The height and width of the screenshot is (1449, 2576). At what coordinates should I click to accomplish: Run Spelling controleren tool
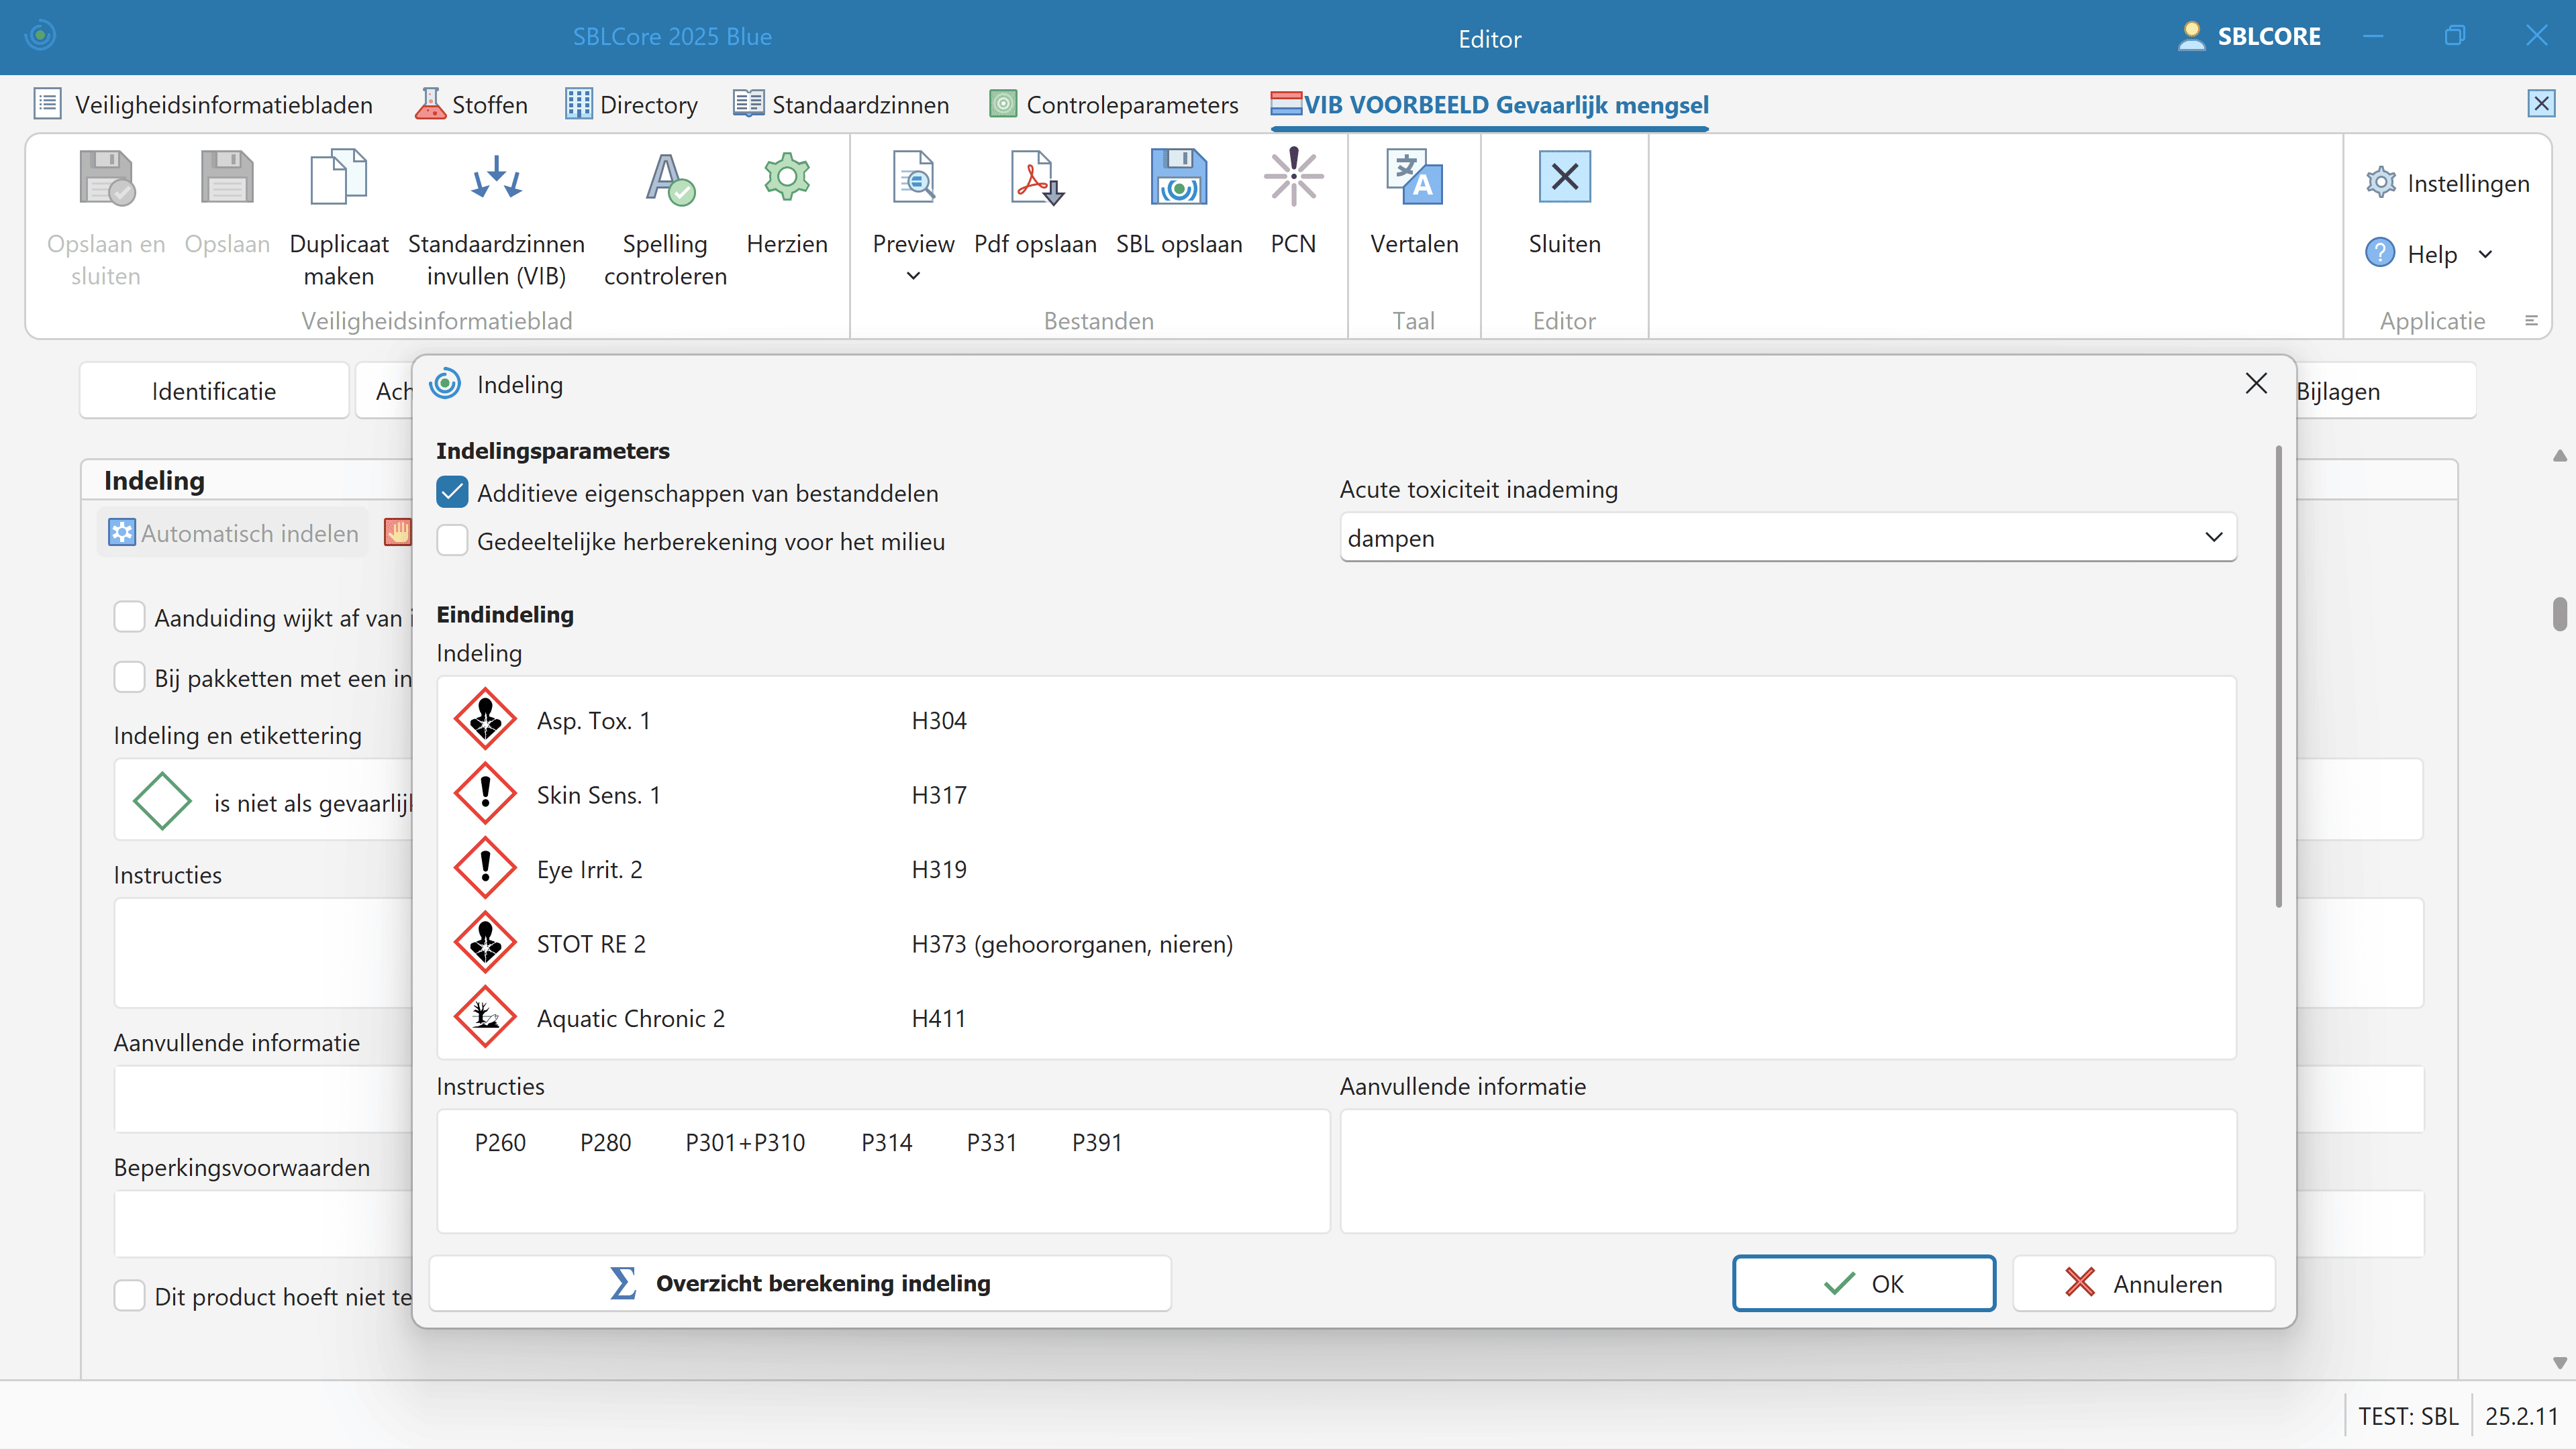click(x=666, y=179)
